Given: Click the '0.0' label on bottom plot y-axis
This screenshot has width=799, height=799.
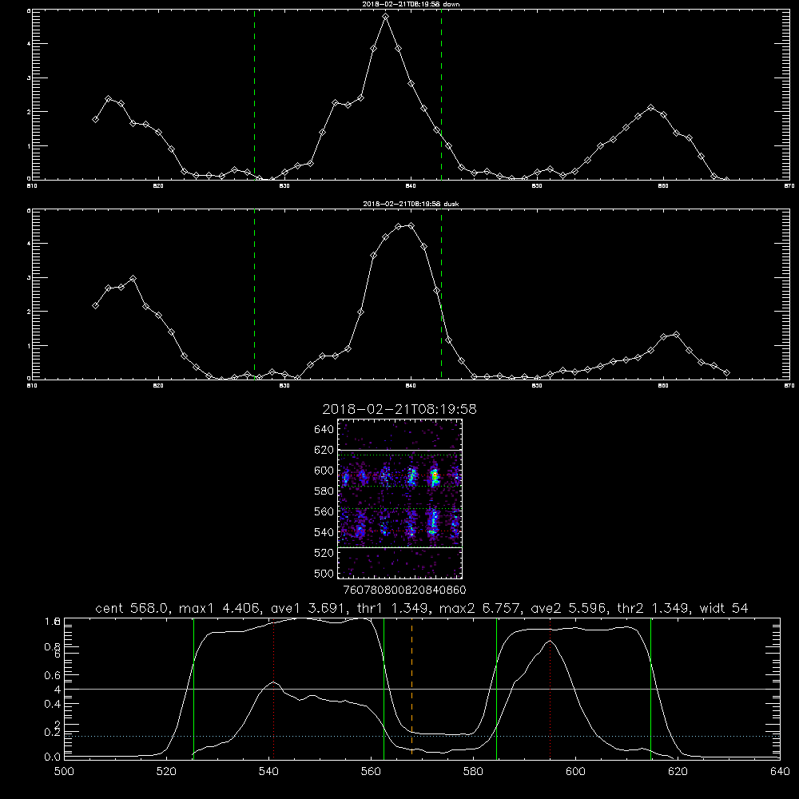Looking at the screenshot, I should (52, 757).
